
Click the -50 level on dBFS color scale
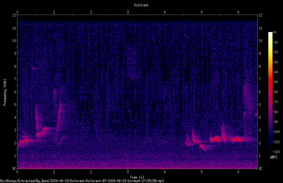[x=275, y=82]
